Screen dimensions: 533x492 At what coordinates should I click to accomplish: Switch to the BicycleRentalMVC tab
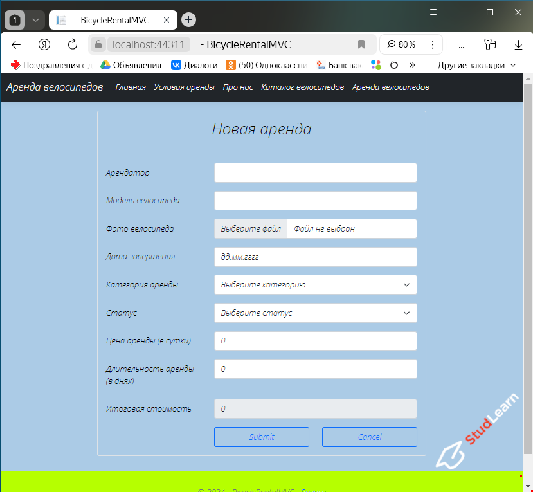(x=113, y=19)
